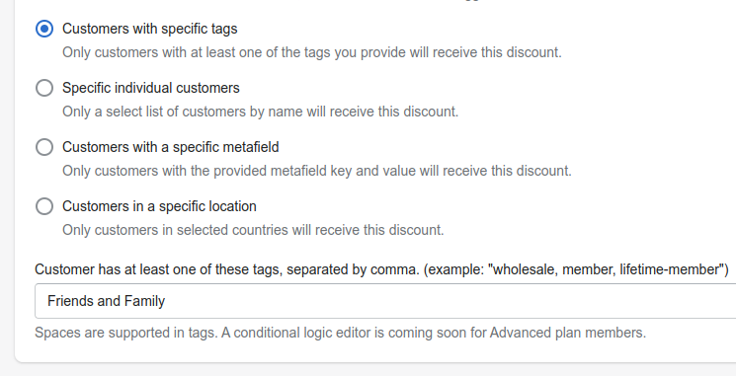
Task: Choose the 'Specific individual customers' radio button
Action: pos(44,88)
